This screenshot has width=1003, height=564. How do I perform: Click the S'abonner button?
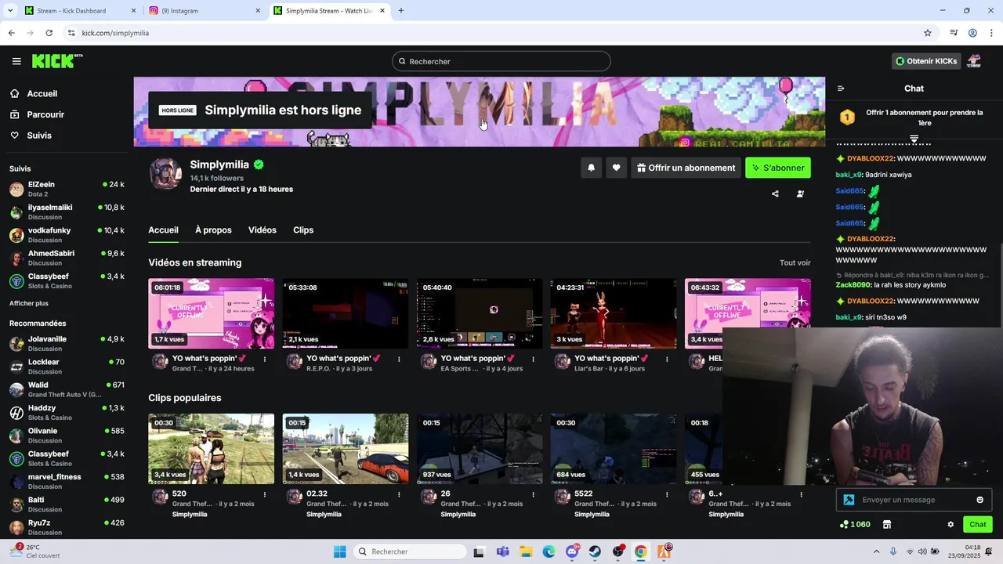click(x=778, y=168)
